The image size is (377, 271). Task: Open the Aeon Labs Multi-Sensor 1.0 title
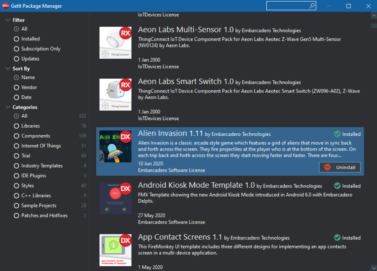[186, 30]
